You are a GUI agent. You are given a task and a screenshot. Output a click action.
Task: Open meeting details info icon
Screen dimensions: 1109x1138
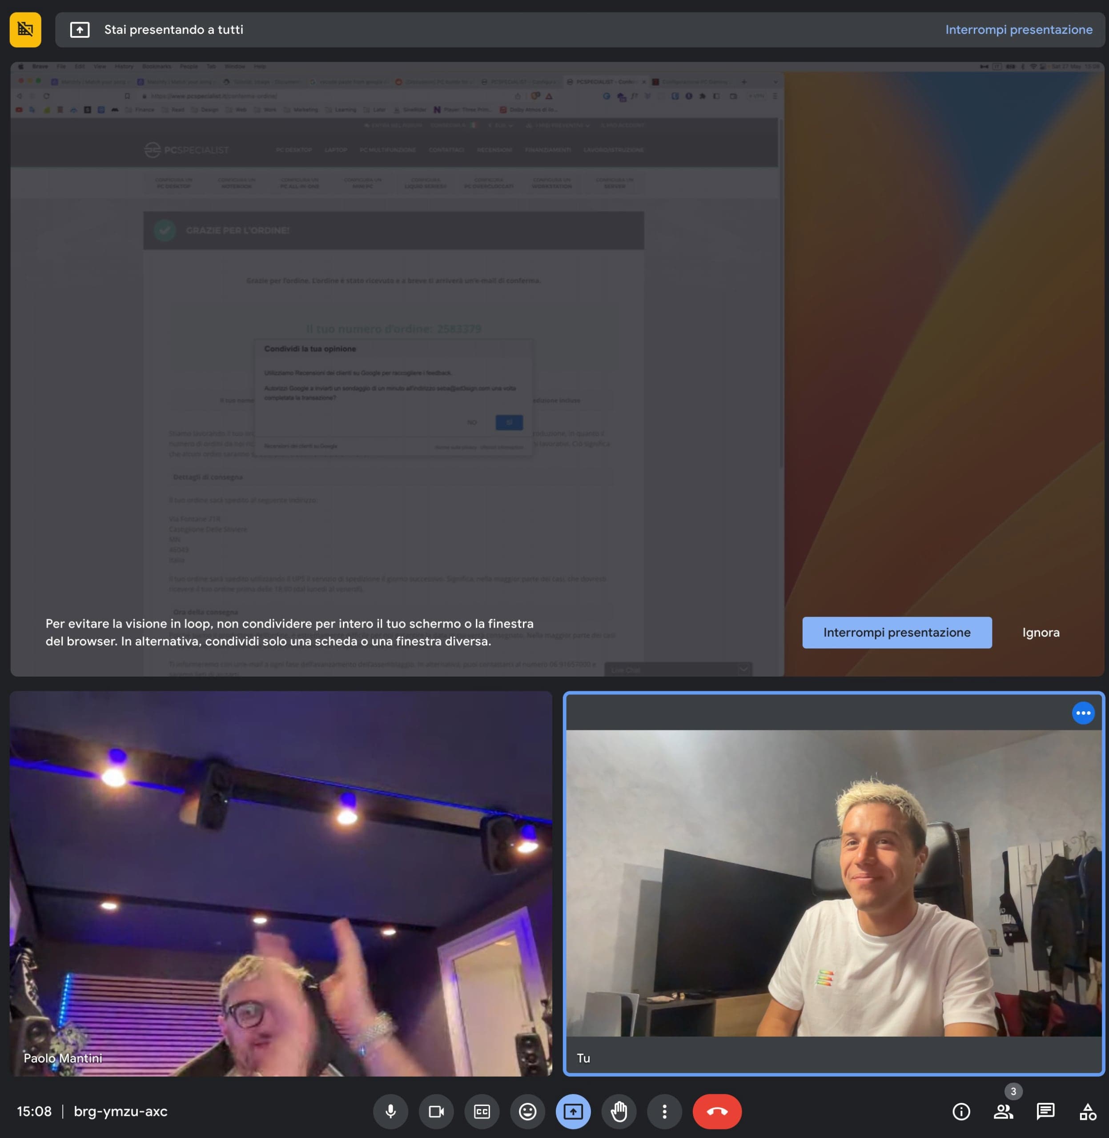click(x=960, y=1111)
